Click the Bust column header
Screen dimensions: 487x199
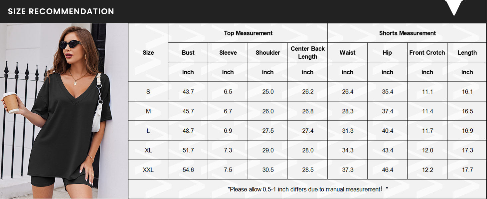(x=188, y=52)
